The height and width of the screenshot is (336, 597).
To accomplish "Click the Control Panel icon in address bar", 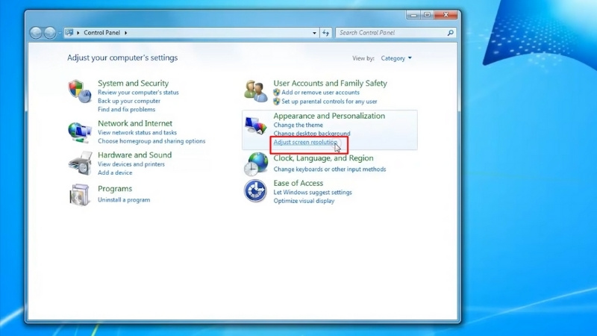I will point(69,33).
